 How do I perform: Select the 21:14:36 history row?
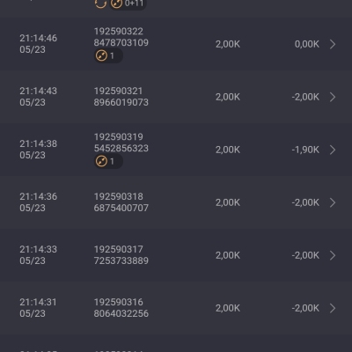176,202
